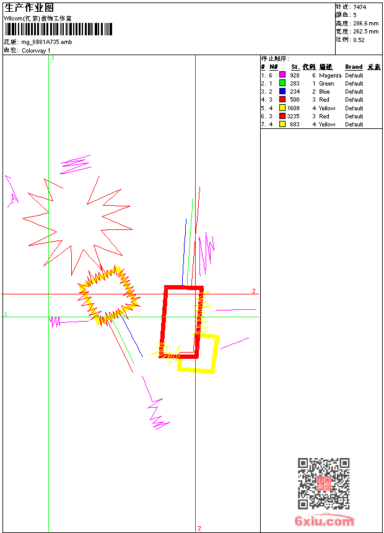Click the 元素 column header
Screen dimensions: 384x533
coord(374,67)
